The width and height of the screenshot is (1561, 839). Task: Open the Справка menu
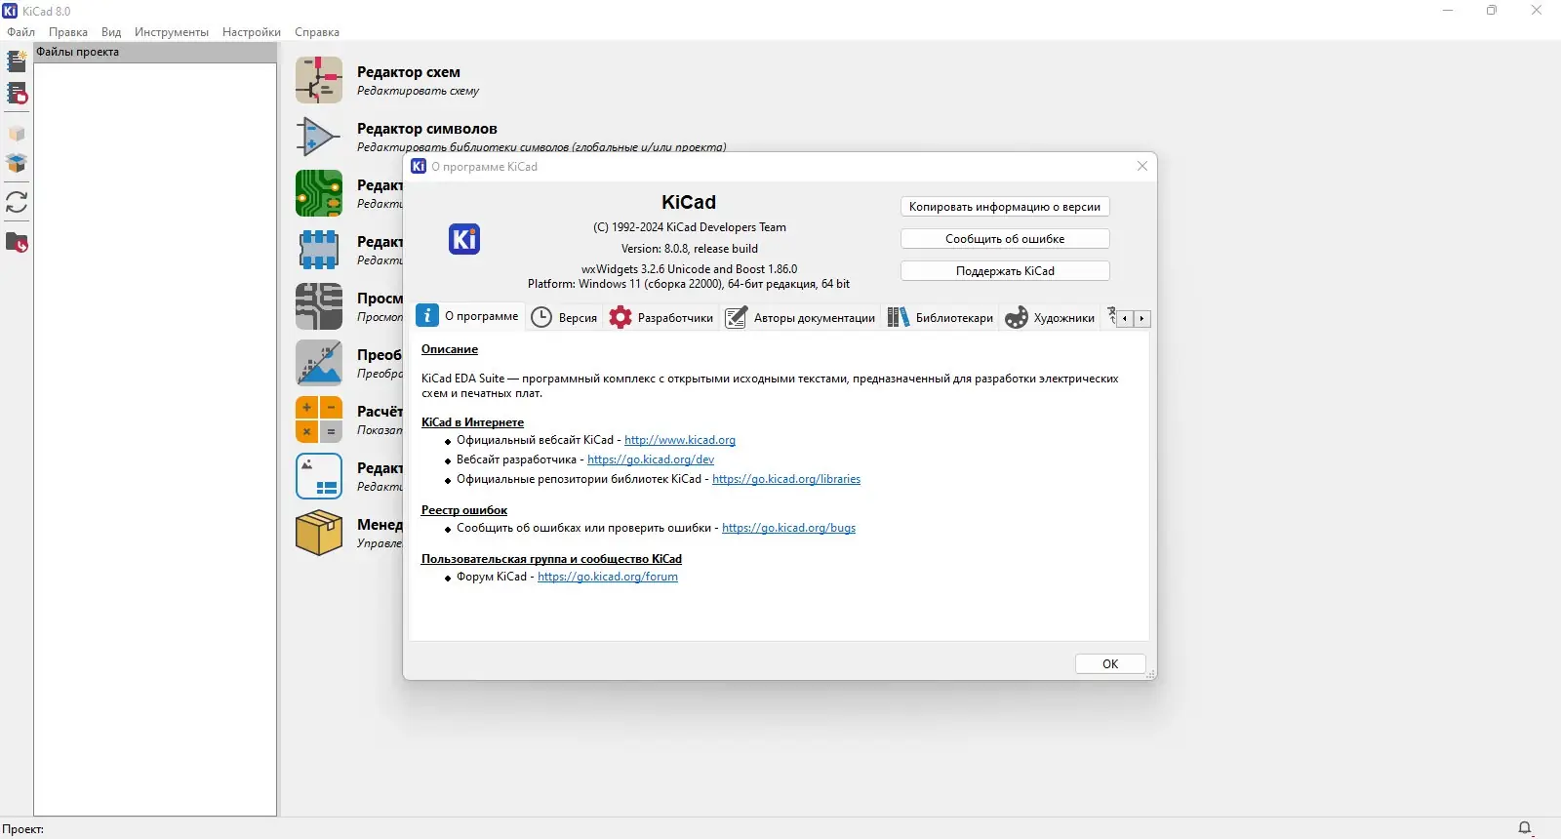tap(317, 32)
